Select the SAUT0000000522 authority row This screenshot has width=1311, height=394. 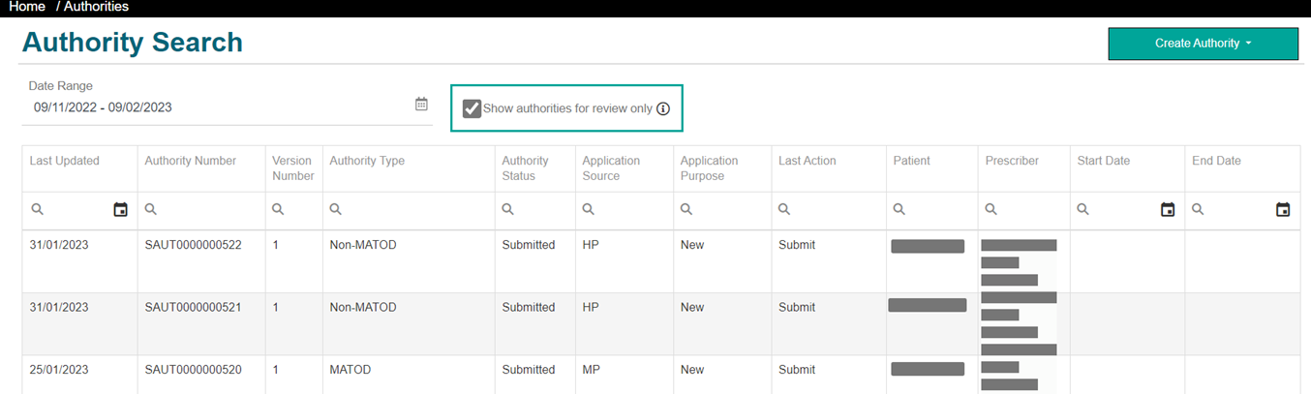pos(193,245)
